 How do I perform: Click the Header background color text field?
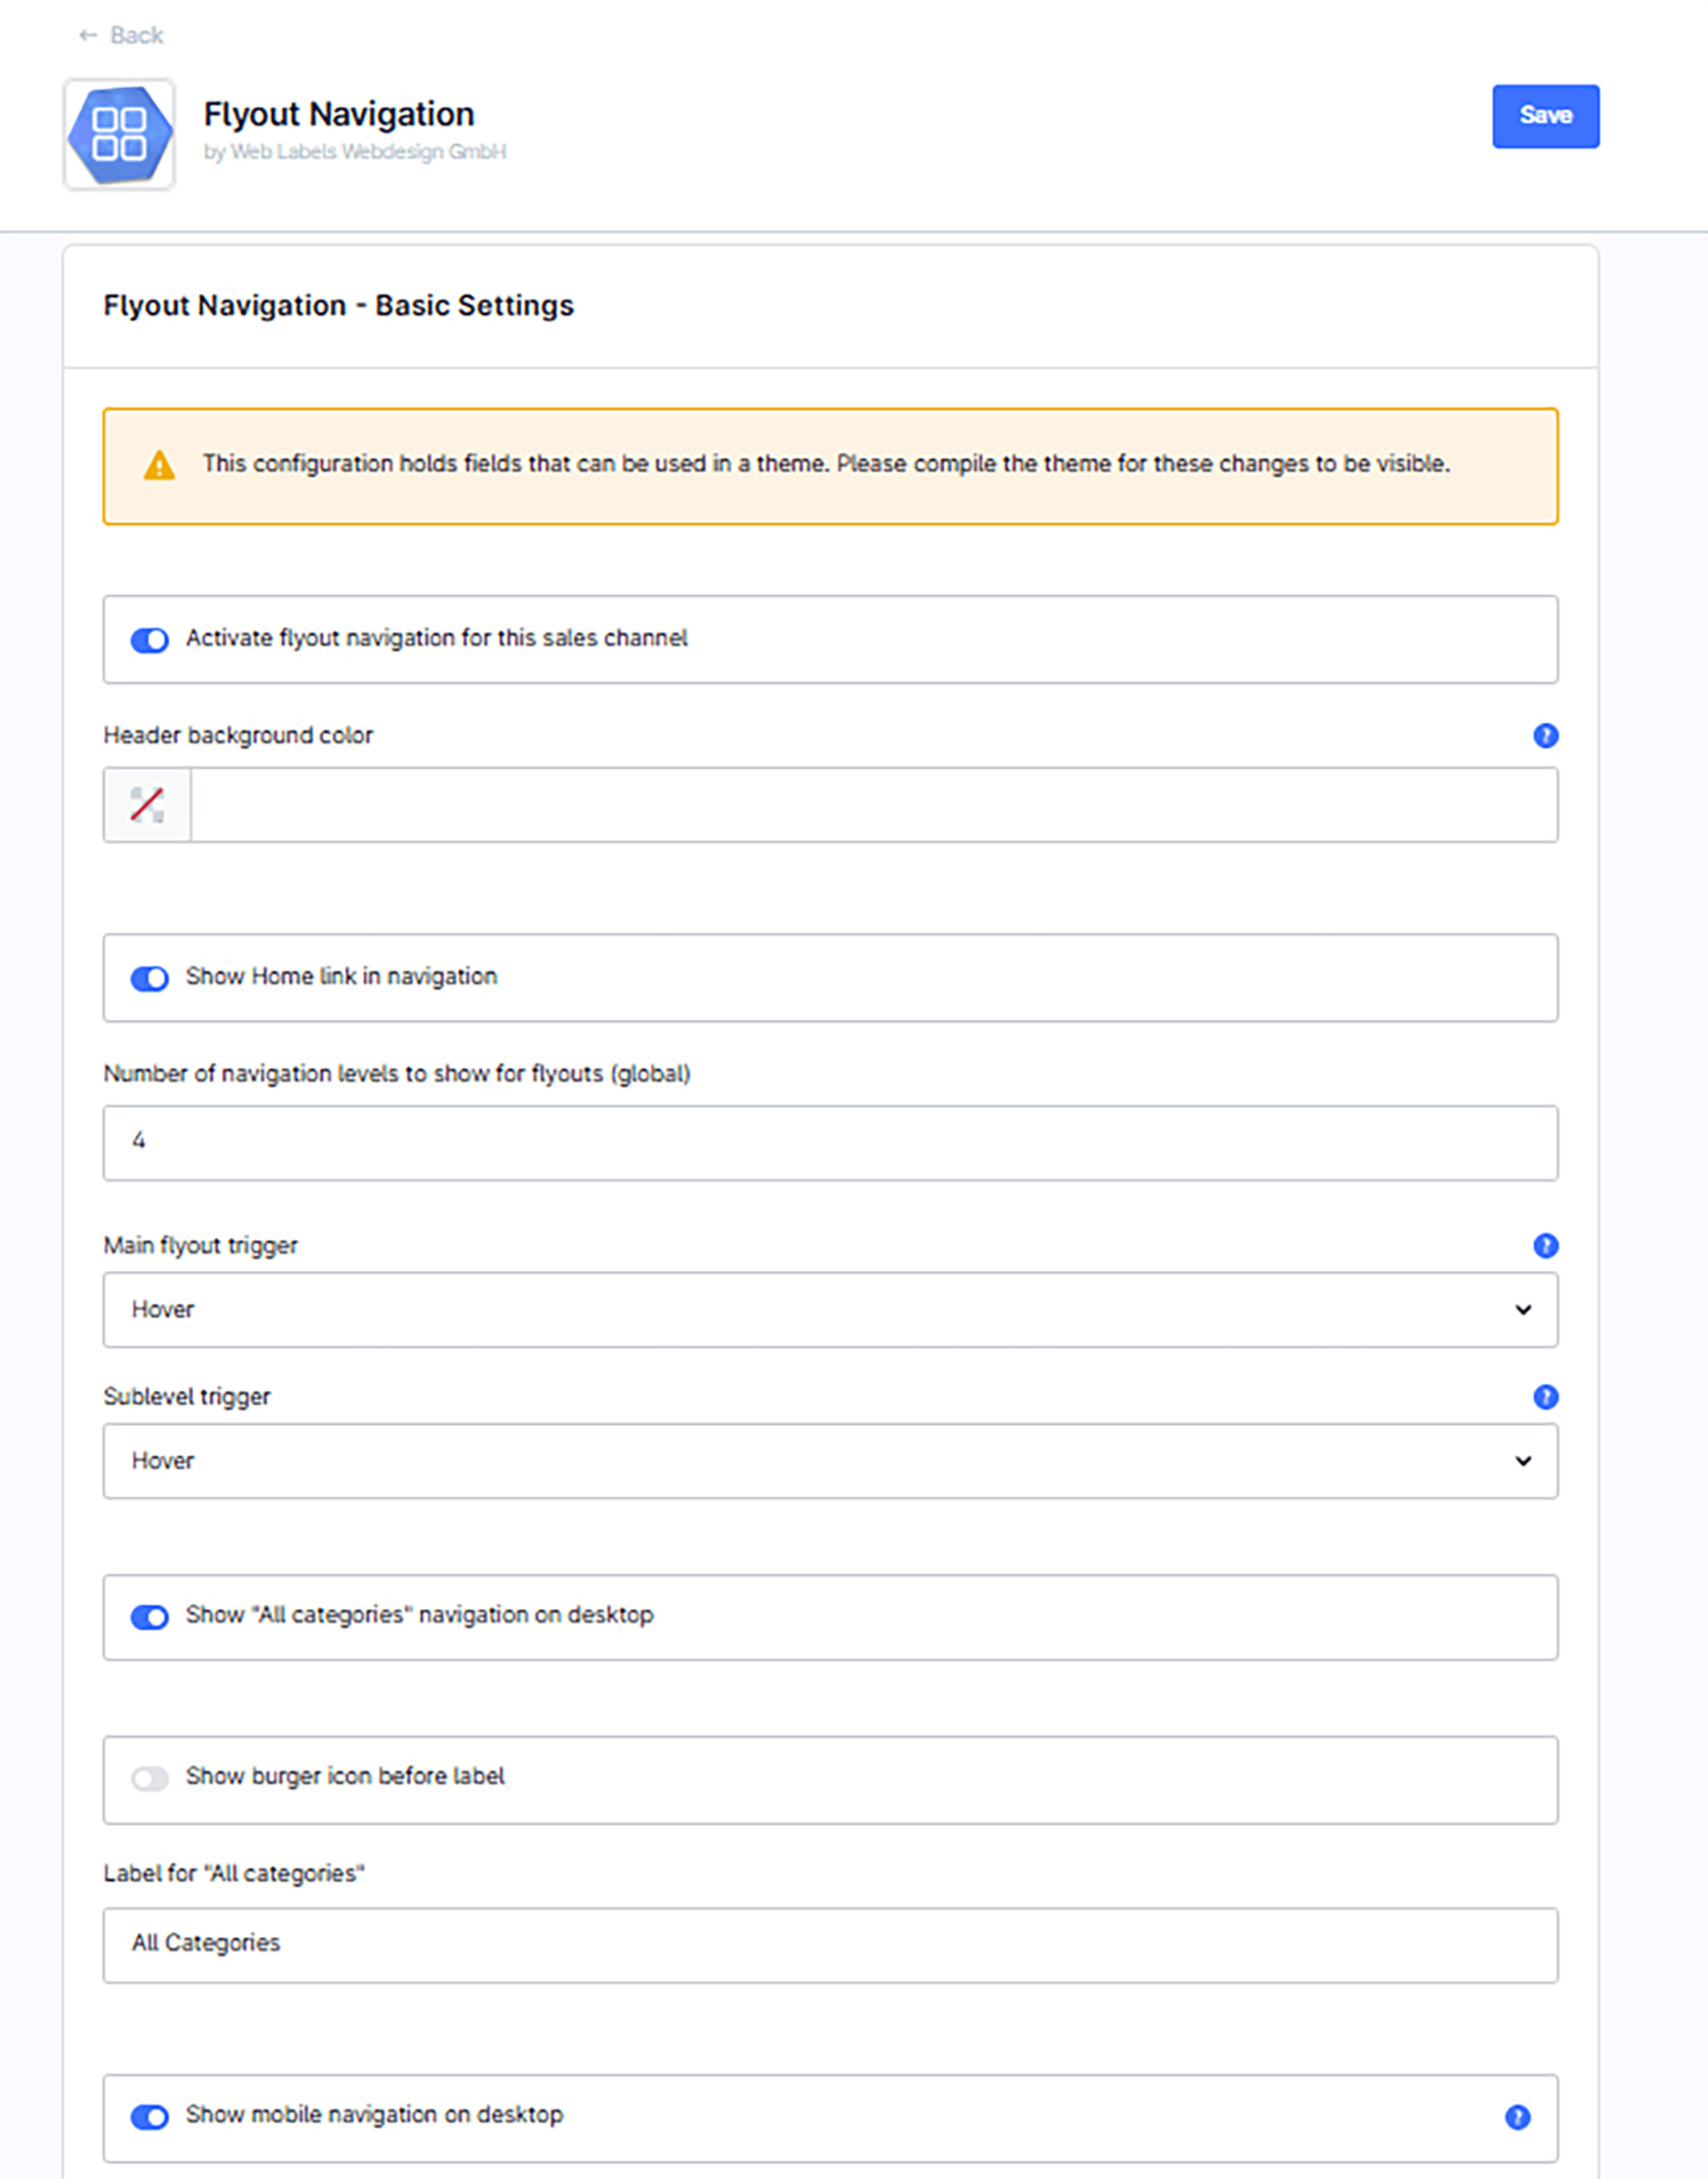click(x=873, y=805)
